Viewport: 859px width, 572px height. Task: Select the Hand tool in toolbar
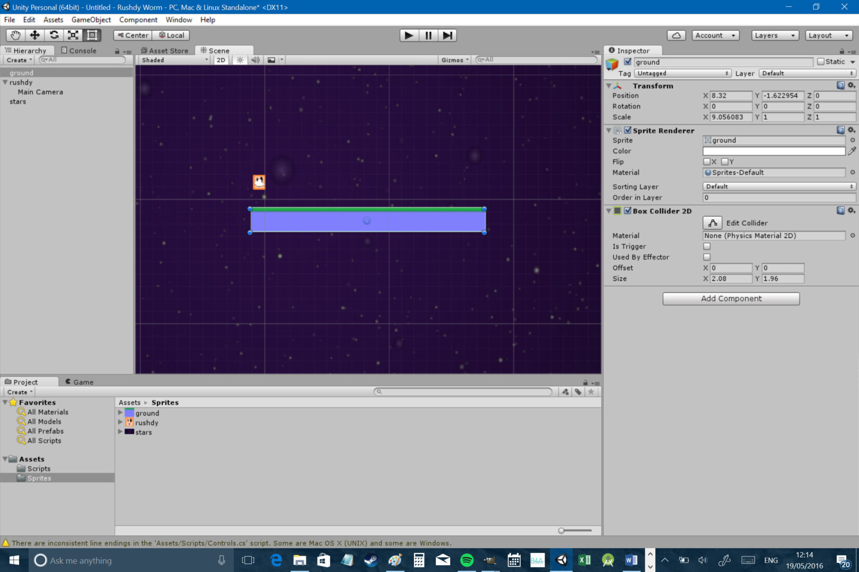coord(15,35)
